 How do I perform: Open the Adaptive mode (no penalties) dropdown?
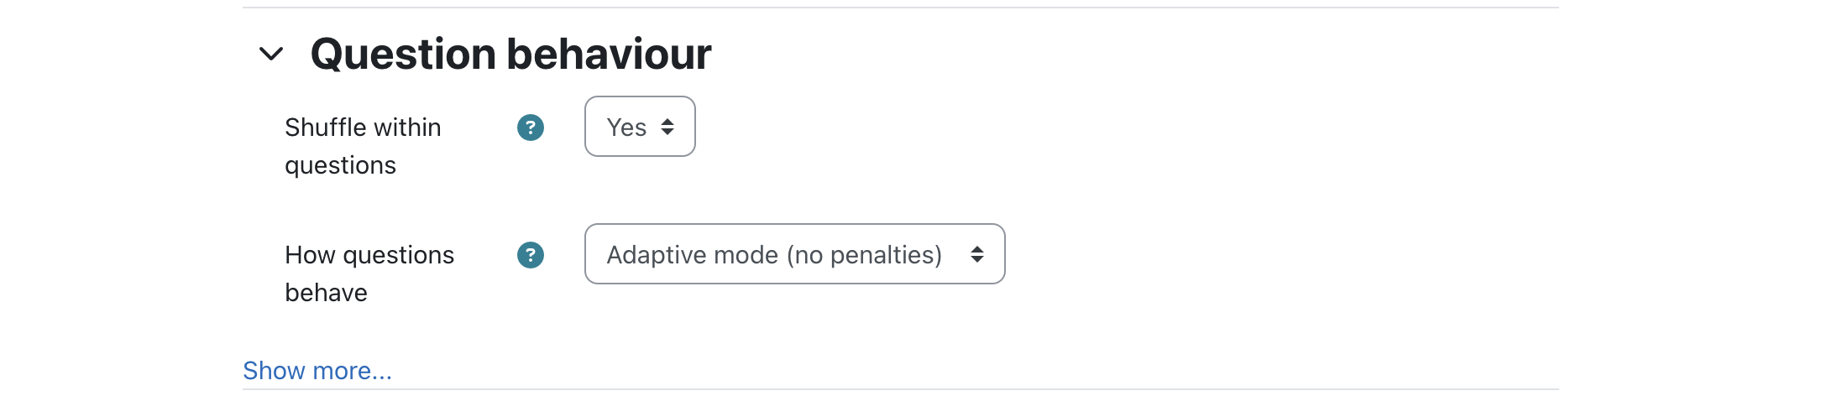coord(794,254)
